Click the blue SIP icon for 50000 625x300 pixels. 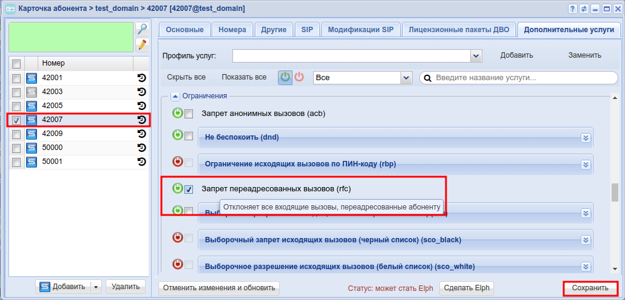(32, 148)
